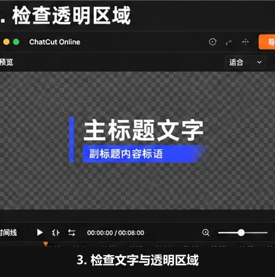Click the orange export button

click(x=267, y=42)
